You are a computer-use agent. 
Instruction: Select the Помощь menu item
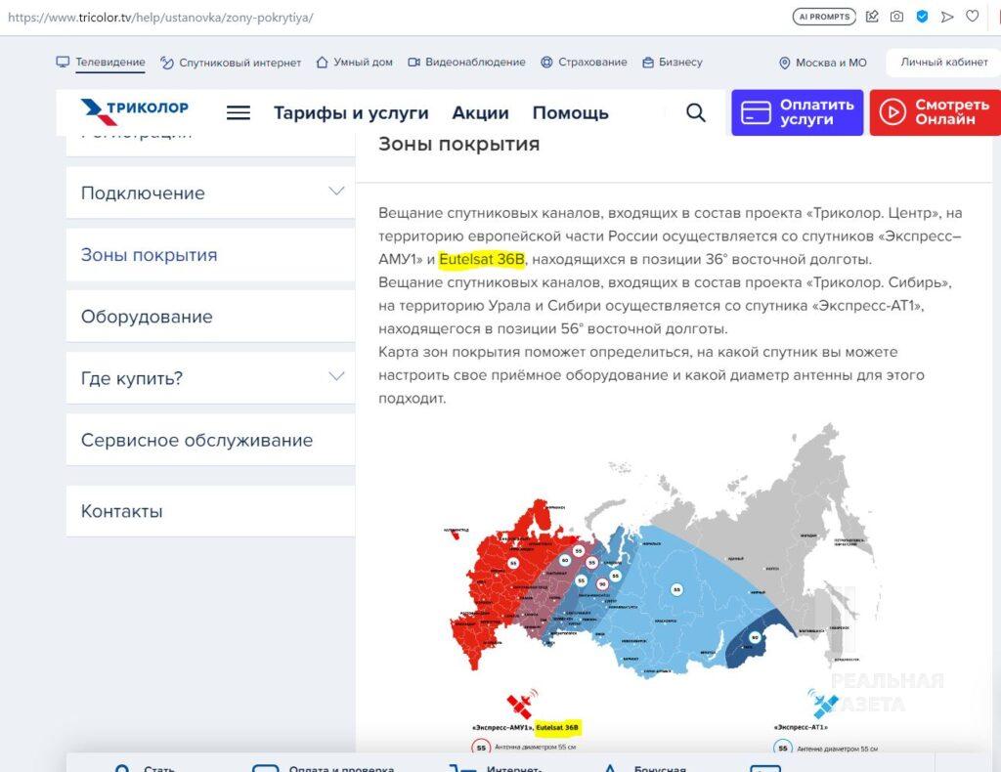coord(570,113)
